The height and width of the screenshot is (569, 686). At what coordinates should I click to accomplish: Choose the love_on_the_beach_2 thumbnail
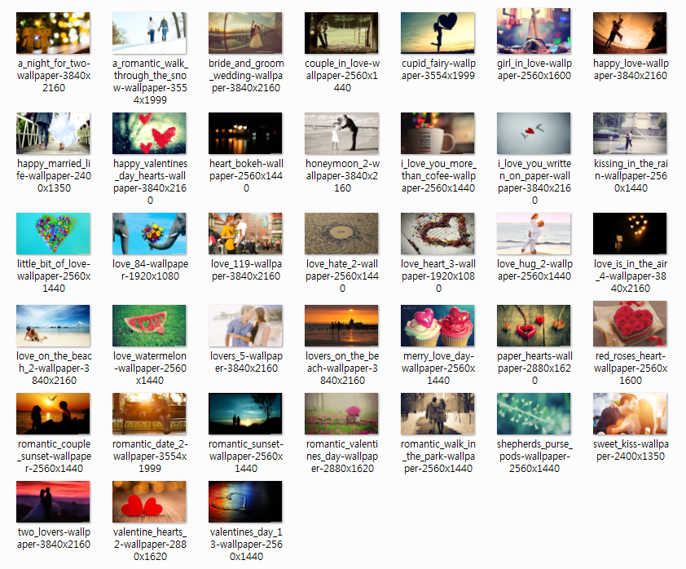click(53, 325)
